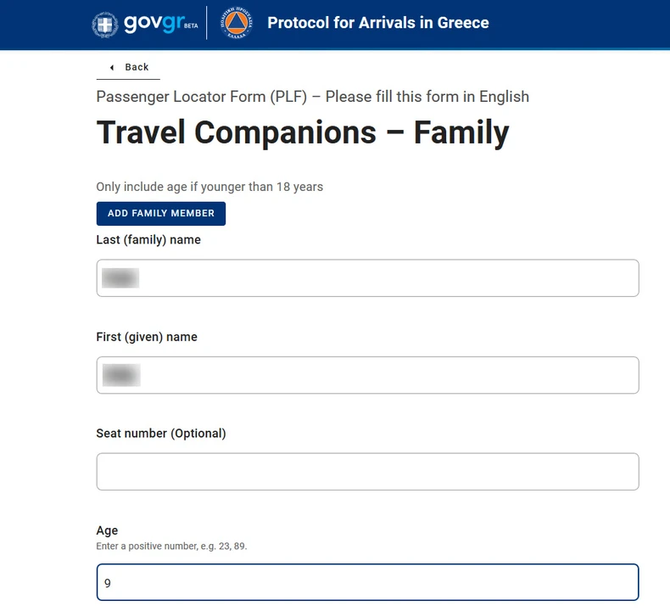Open the Protocol for Arrivals in Greece title
The width and height of the screenshot is (670, 611).
(378, 23)
